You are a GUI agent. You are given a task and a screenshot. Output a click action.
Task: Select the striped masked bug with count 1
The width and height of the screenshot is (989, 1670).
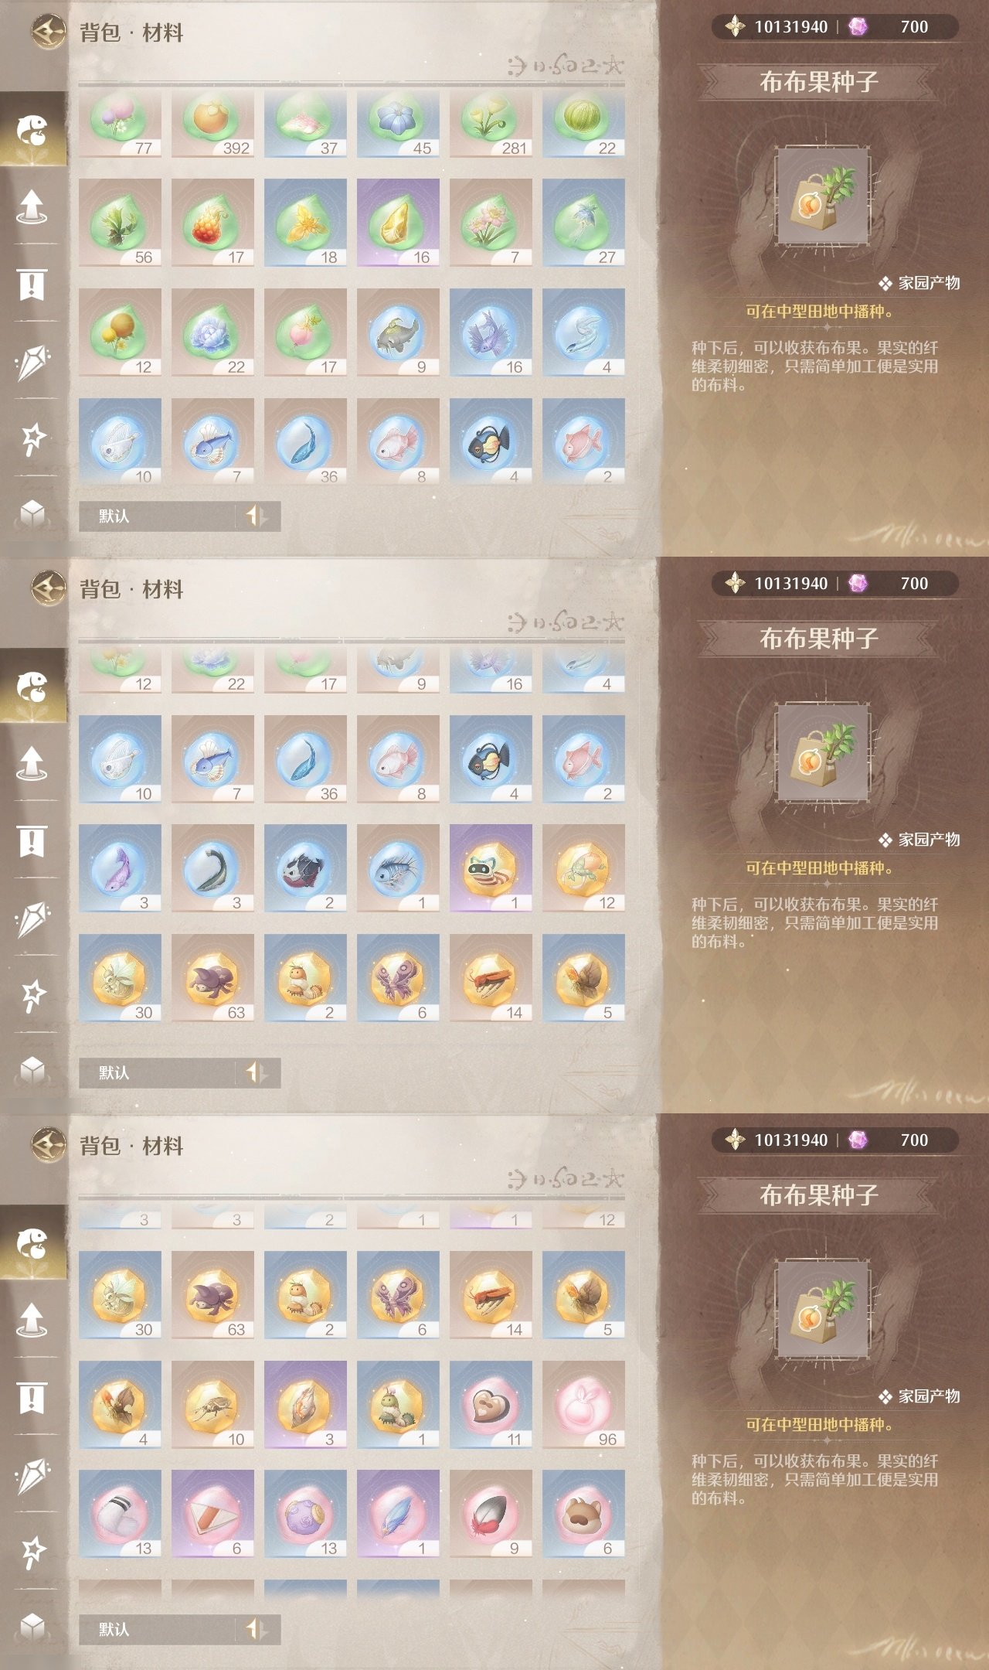click(x=491, y=868)
